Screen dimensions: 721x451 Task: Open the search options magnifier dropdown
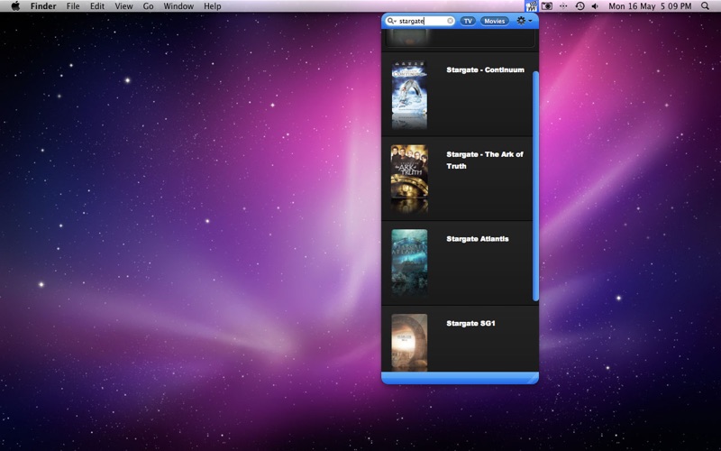(391, 21)
